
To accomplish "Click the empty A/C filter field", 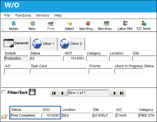I will (16, 71).
